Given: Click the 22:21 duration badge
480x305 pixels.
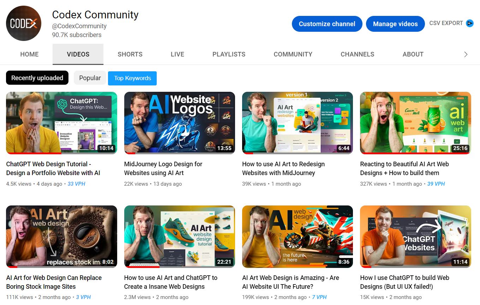Looking at the screenshot, I should (x=224, y=262).
